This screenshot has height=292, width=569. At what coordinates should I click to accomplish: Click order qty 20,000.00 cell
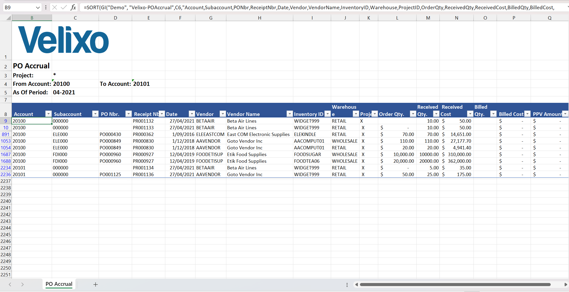[x=397, y=161]
